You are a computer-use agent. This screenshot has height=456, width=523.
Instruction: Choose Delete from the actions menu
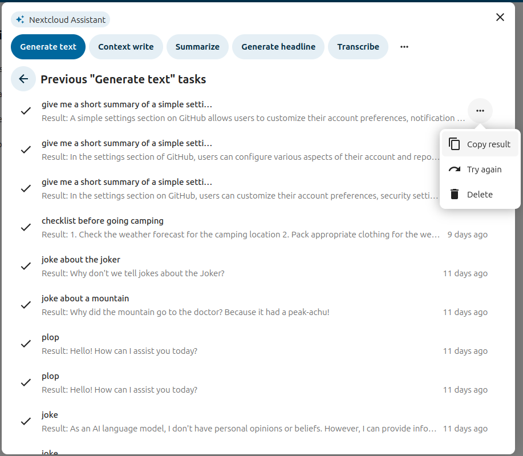[x=480, y=195]
